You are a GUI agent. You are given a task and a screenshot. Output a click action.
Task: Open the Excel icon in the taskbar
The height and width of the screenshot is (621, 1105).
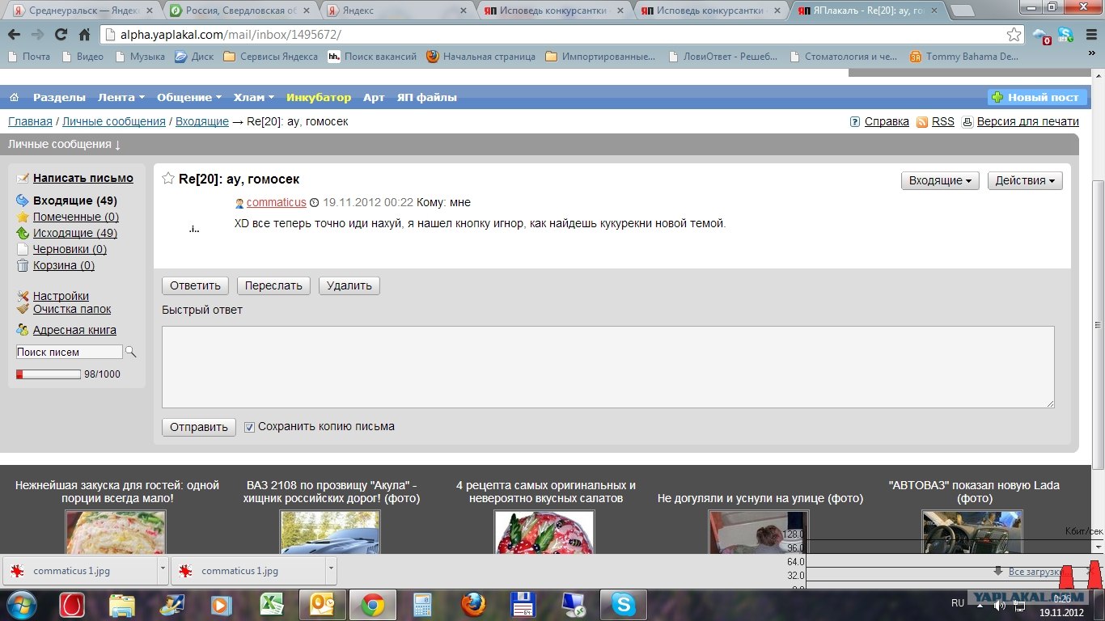coord(269,604)
